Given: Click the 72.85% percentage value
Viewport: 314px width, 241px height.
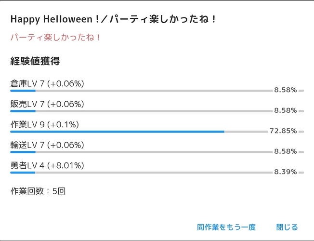Looking at the screenshot, I should (283, 131).
